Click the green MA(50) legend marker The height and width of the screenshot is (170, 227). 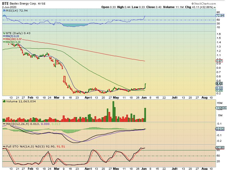[x=4, y=42]
